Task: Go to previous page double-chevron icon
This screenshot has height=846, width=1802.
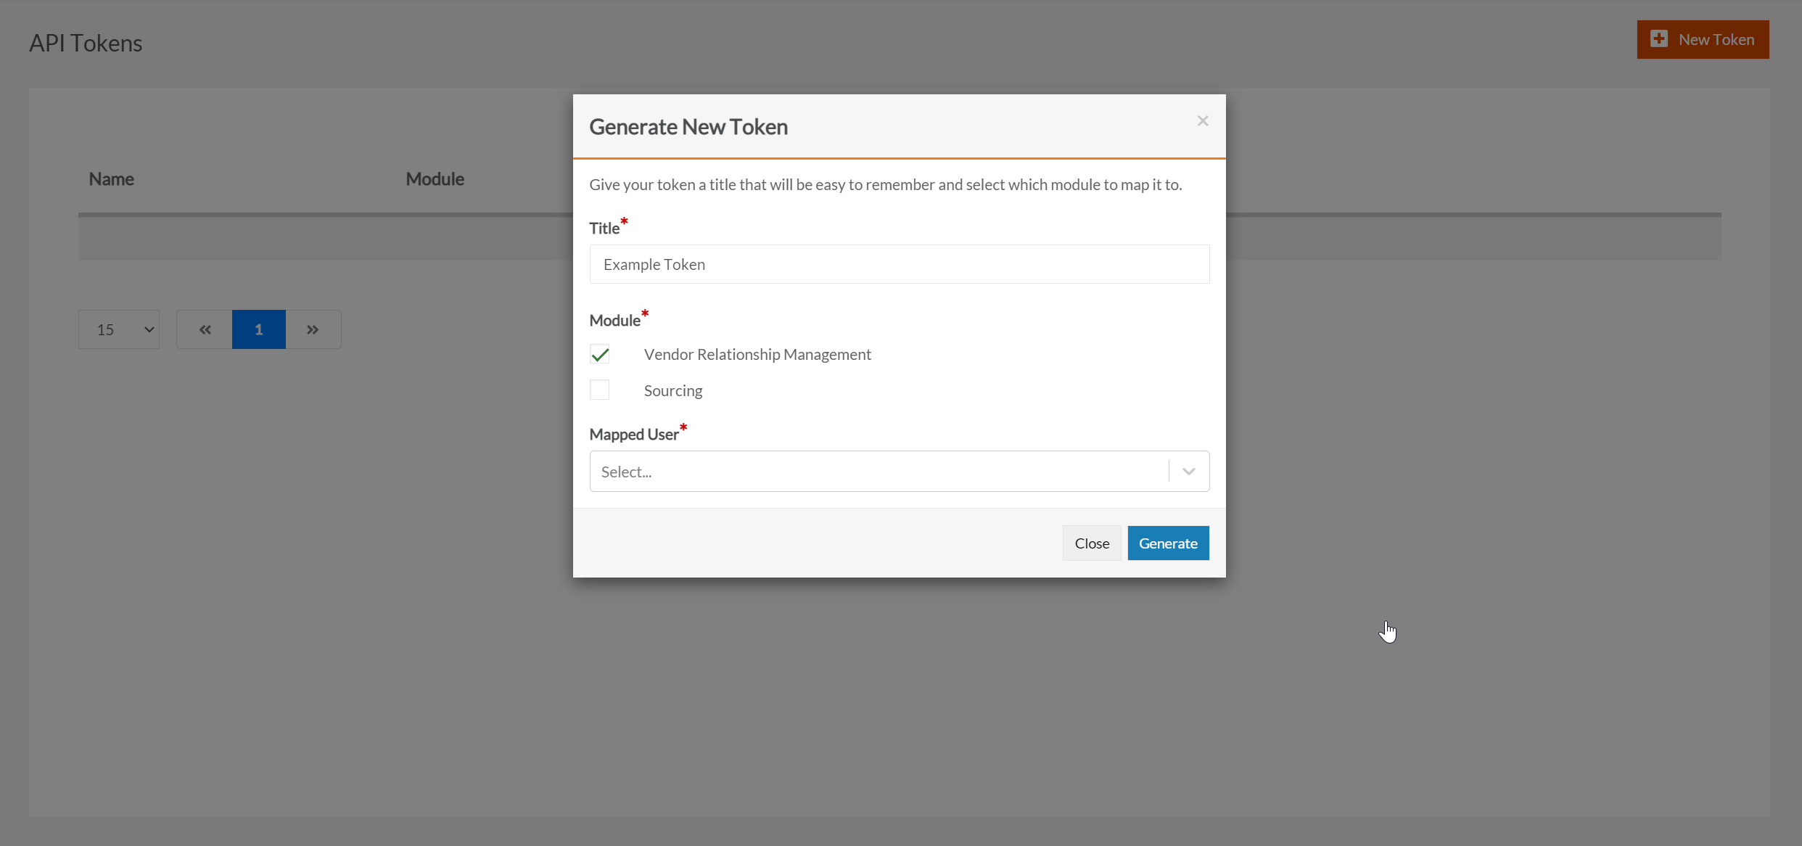Action: [205, 330]
